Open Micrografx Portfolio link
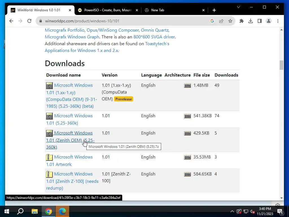This screenshot has width=289, height=217. click(65, 30)
